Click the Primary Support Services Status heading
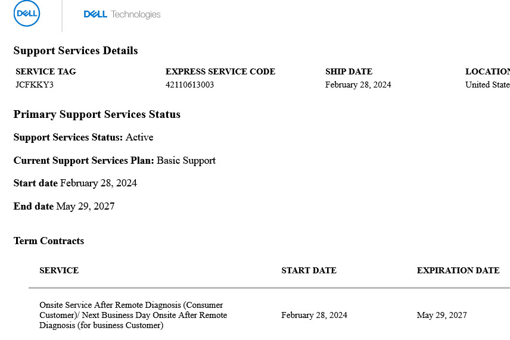The height and width of the screenshot is (340, 510). [x=97, y=114]
